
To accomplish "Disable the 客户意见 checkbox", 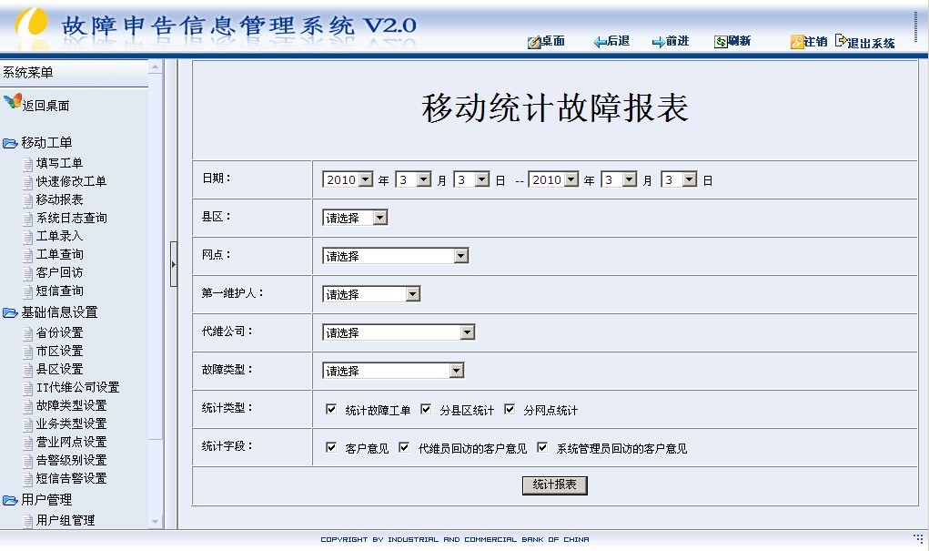I will [331, 448].
